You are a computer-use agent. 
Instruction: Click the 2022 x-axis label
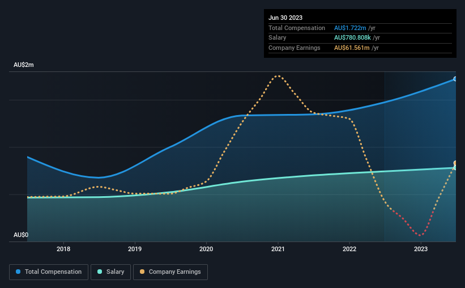point(349,249)
